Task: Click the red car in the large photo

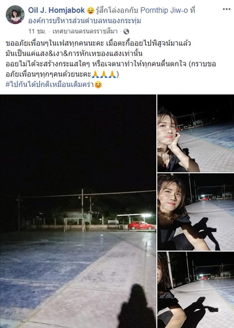Action: click(141, 226)
